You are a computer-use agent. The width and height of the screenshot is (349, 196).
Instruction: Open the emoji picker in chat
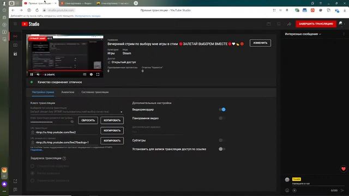coord(287,191)
